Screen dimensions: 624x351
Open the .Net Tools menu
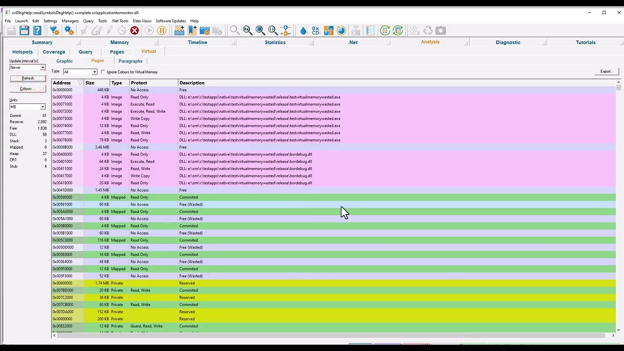[120, 21]
